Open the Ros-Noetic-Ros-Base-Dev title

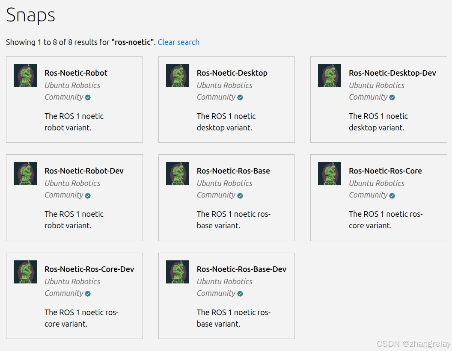click(x=241, y=269)
